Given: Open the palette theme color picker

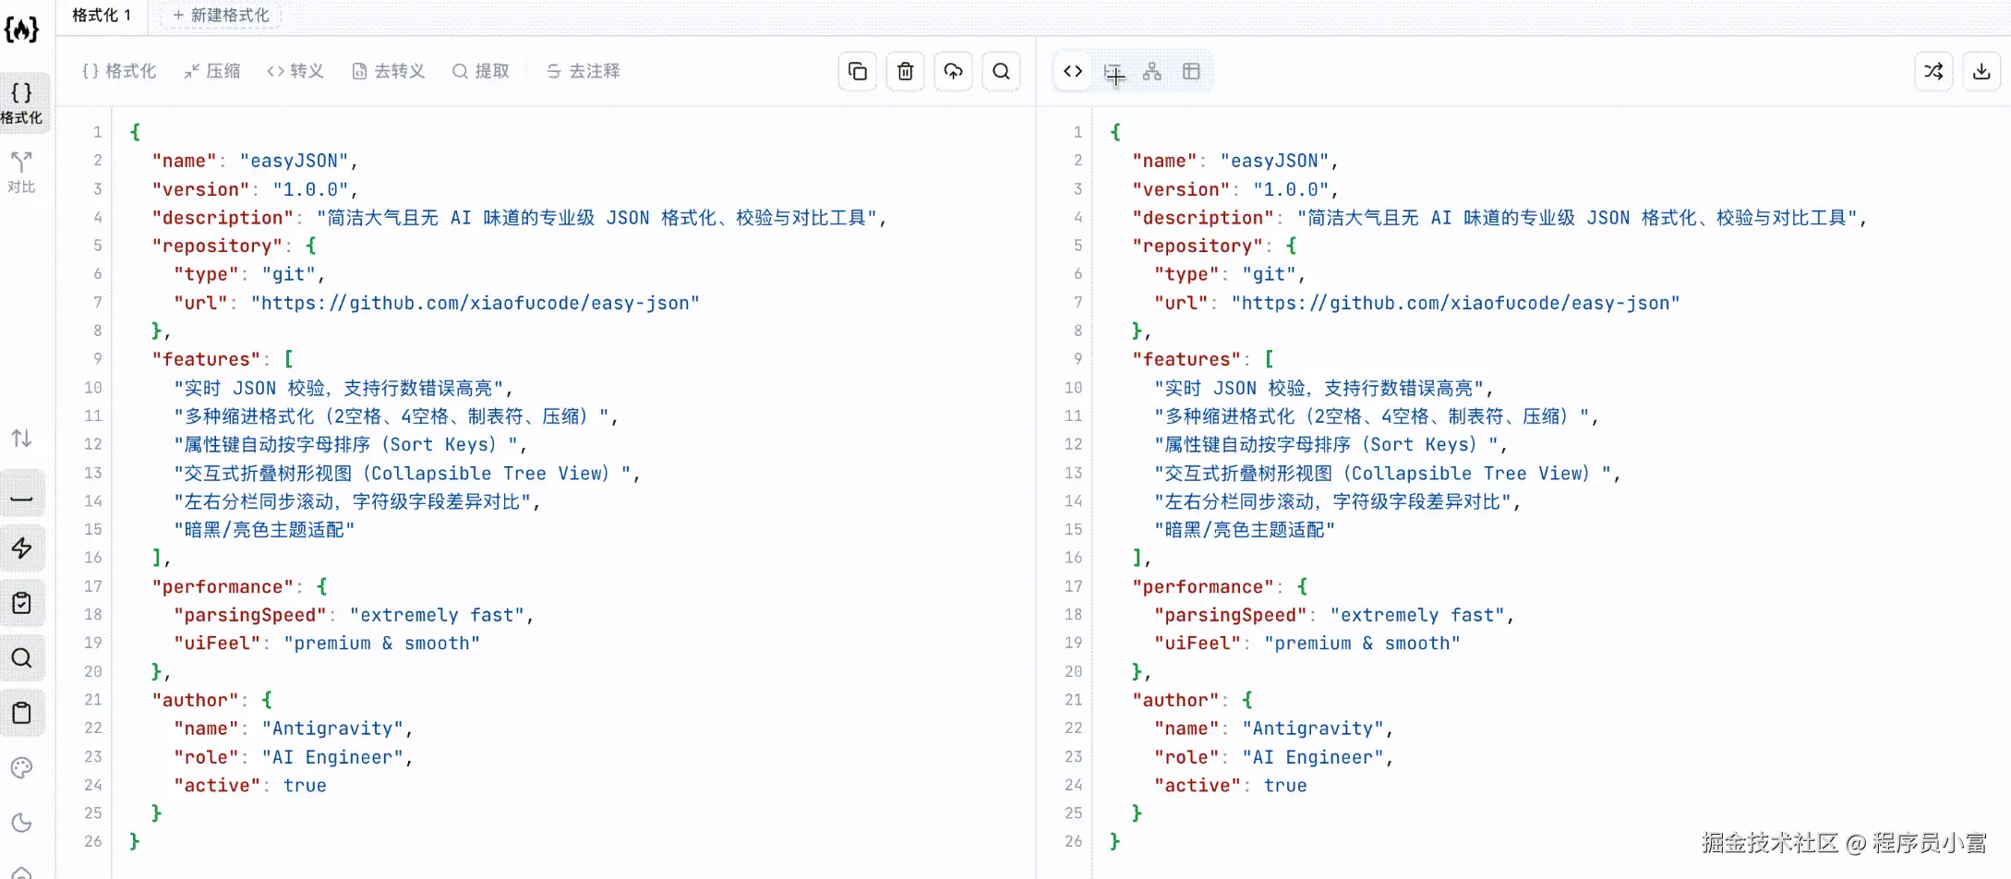Looking at the screenshot, I should coord(21,768).
